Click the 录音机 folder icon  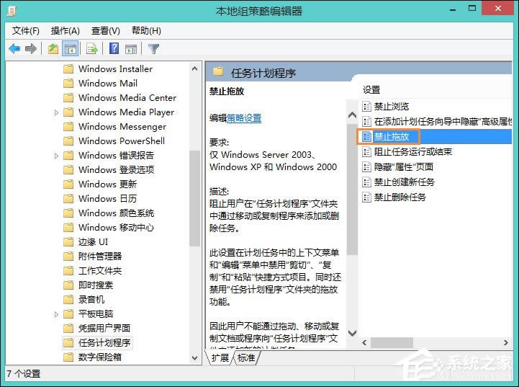pyautogui.click(x=68, y=300)
